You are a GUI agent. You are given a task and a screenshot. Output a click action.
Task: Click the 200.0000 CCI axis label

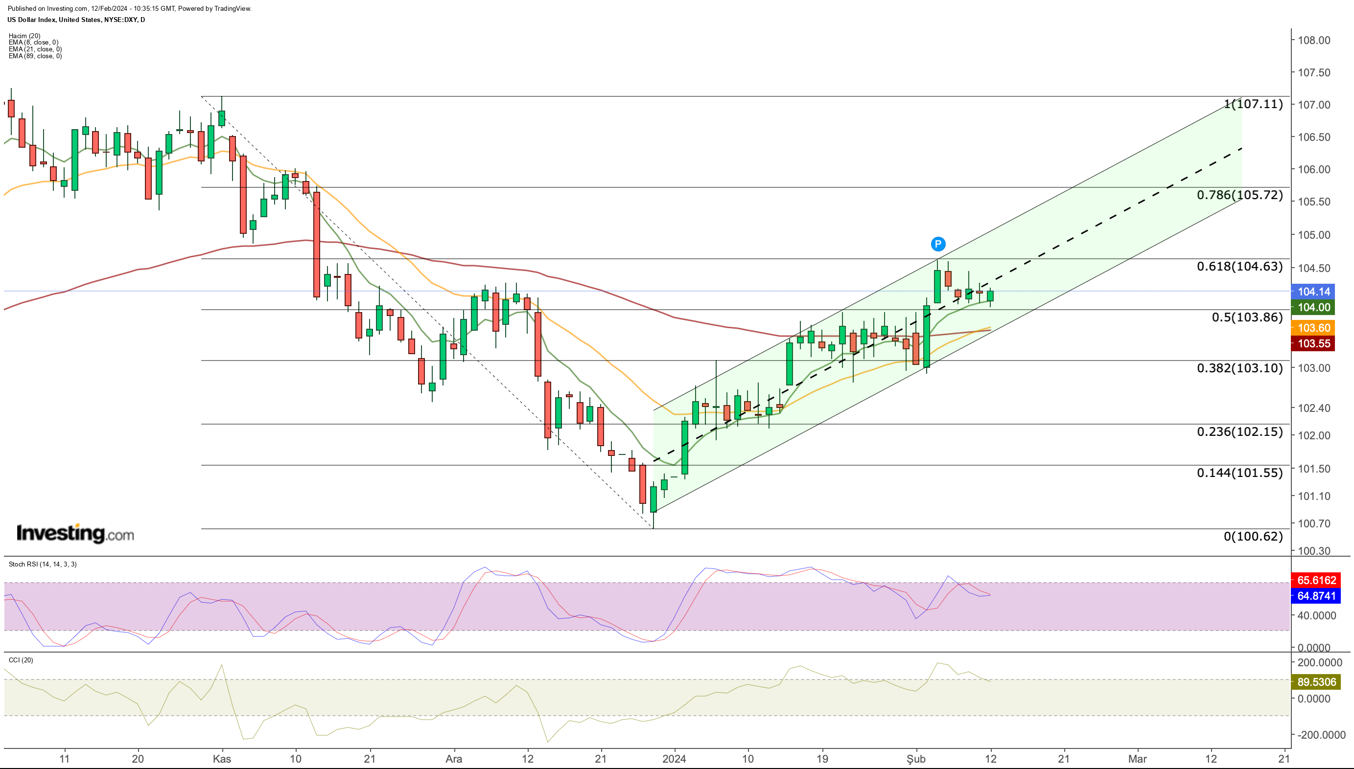click(x=1319, y=663)
